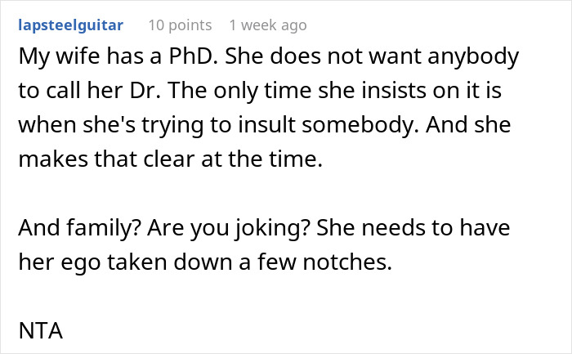
Task: Click the phrase "a few notches"
Action: [315, 262]
